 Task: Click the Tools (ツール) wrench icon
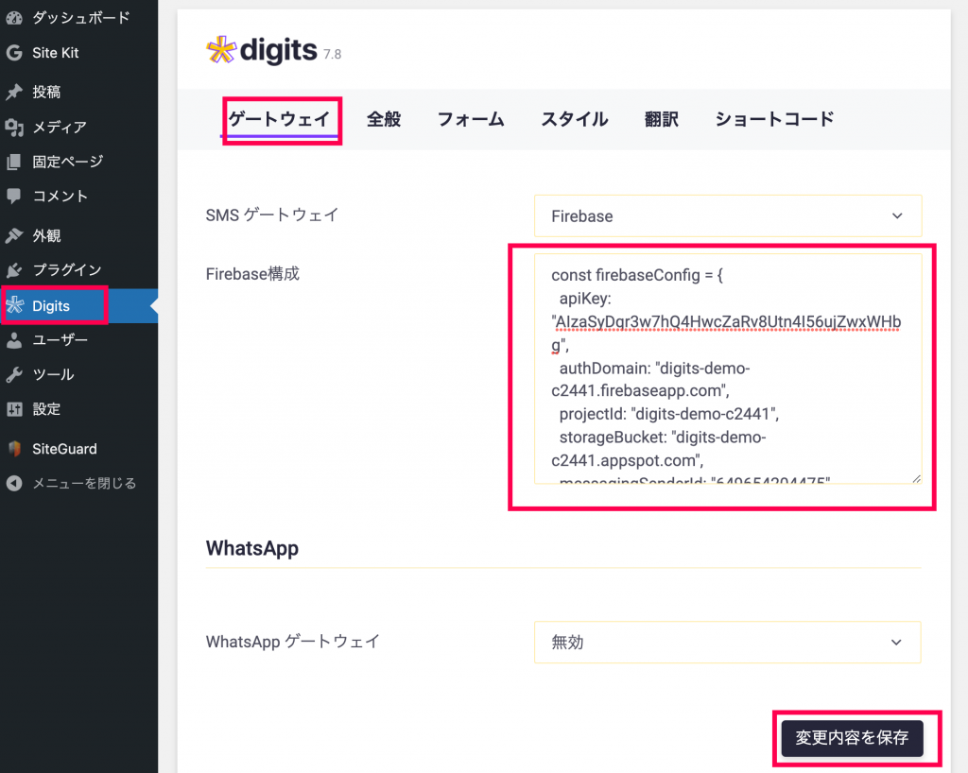tap(14, 374)
